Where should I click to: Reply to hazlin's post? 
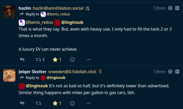click(22, 60)
